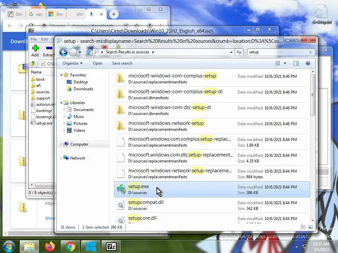The image size is (338, 253).
Task: Click the 7-Zip up folder icon
Action: [x=33, y=64]
